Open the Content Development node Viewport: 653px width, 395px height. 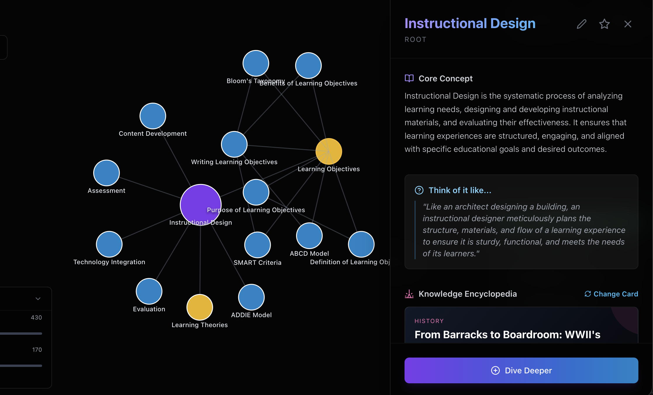(x=153, y=116)
